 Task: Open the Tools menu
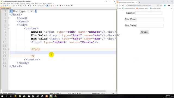(x=33, y=4)
